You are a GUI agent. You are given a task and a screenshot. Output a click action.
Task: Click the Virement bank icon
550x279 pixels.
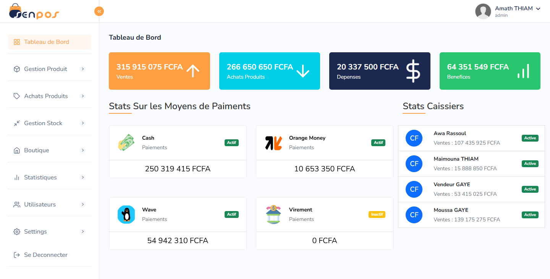click(x=273, y=214)
